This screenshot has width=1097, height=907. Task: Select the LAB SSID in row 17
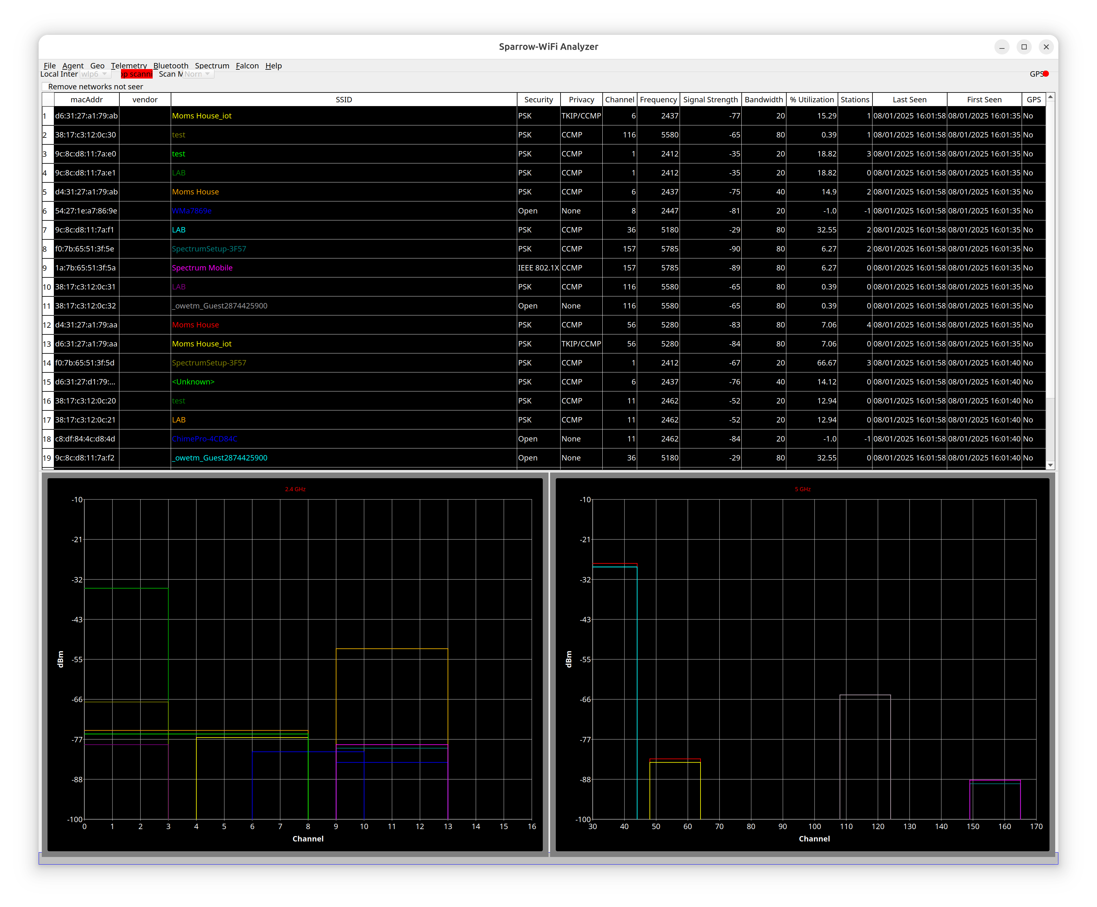[344, 420]
